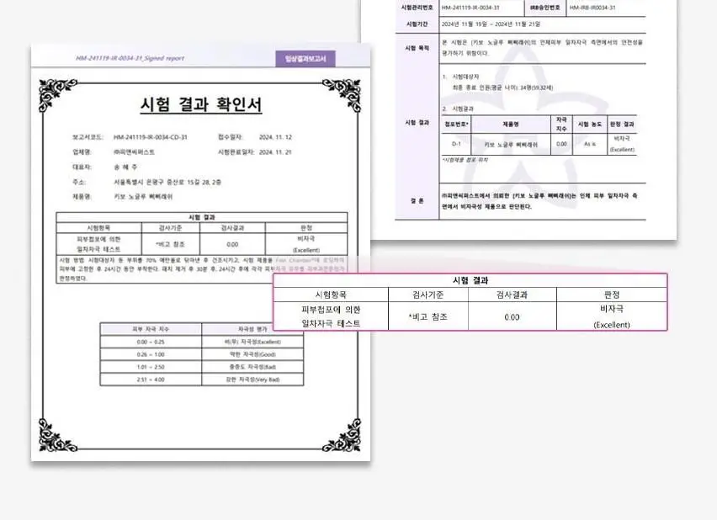The image size is (717, 520).
Task: Click 시험항목 column header in certificate table
Action: pyautogui.click(x=98, y=228)
